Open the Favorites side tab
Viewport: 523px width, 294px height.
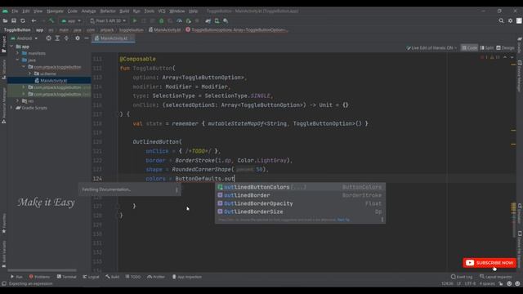pos(3,223)
